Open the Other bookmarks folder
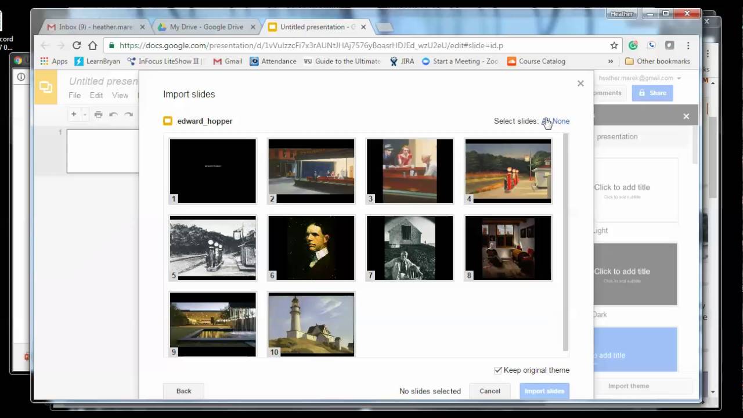 pos(657,61)
